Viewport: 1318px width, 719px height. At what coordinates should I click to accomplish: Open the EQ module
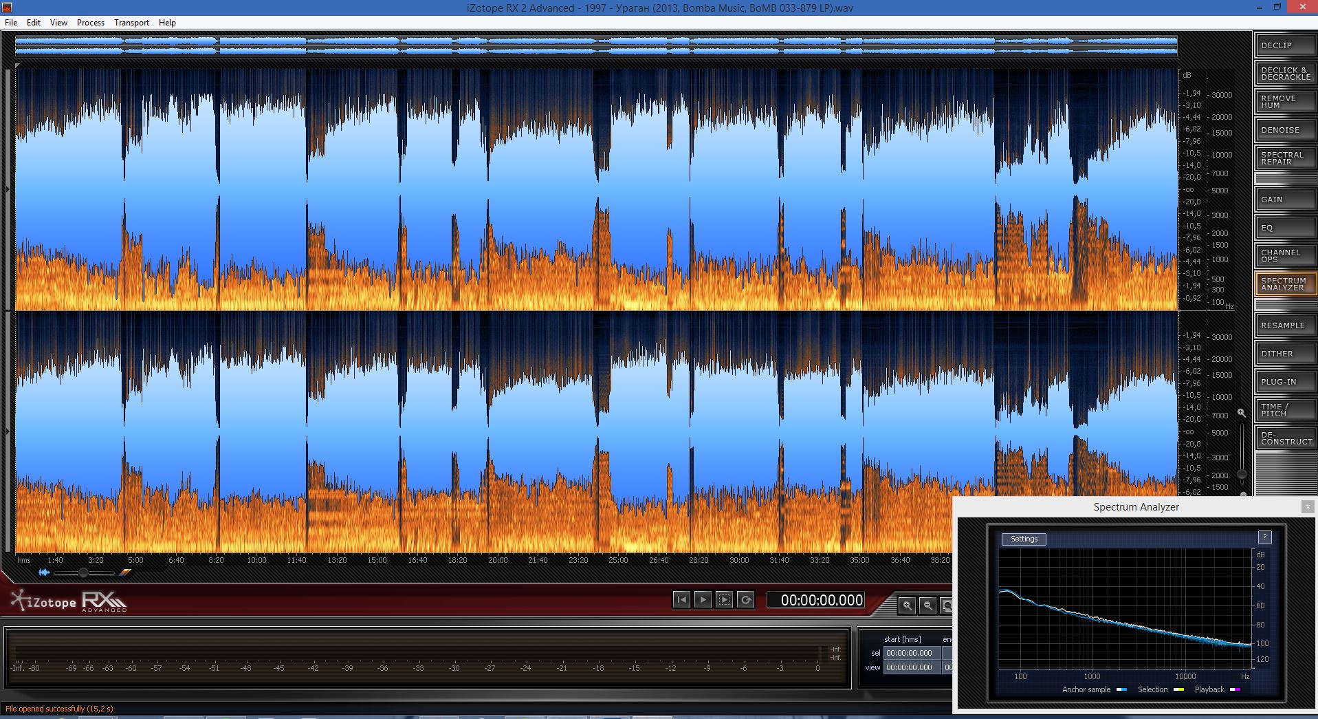1285,228
